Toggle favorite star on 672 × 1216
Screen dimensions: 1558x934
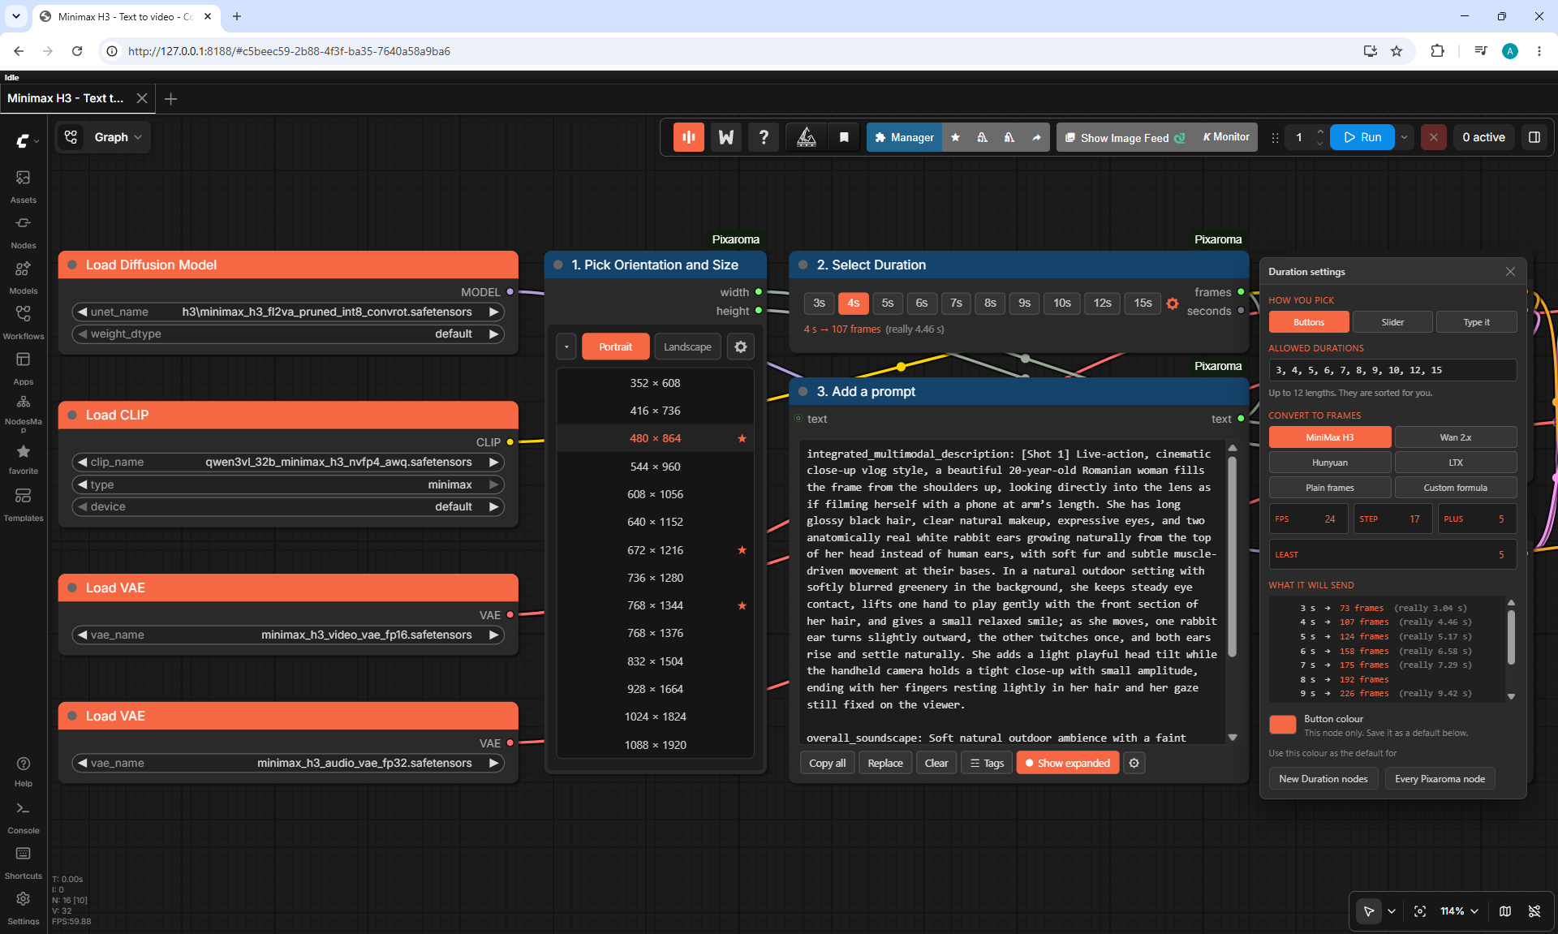coord(742,550)
